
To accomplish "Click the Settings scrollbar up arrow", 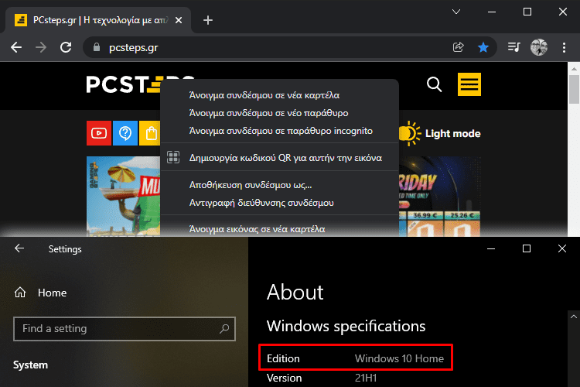I will pos(574,317).
